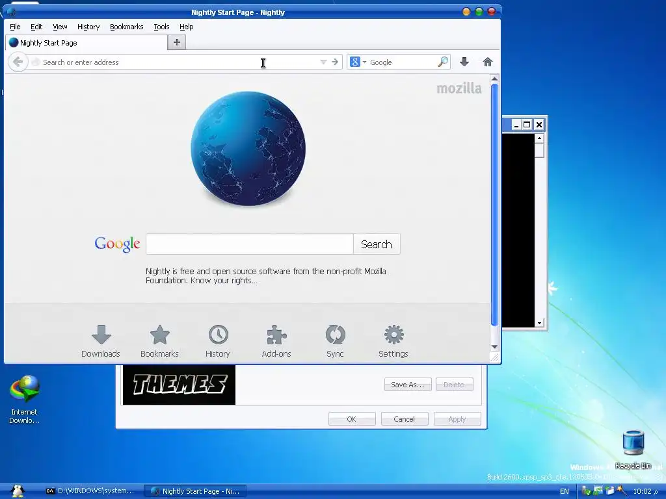Open the Downloads arrow toolbar button

[x=464, y=62]
